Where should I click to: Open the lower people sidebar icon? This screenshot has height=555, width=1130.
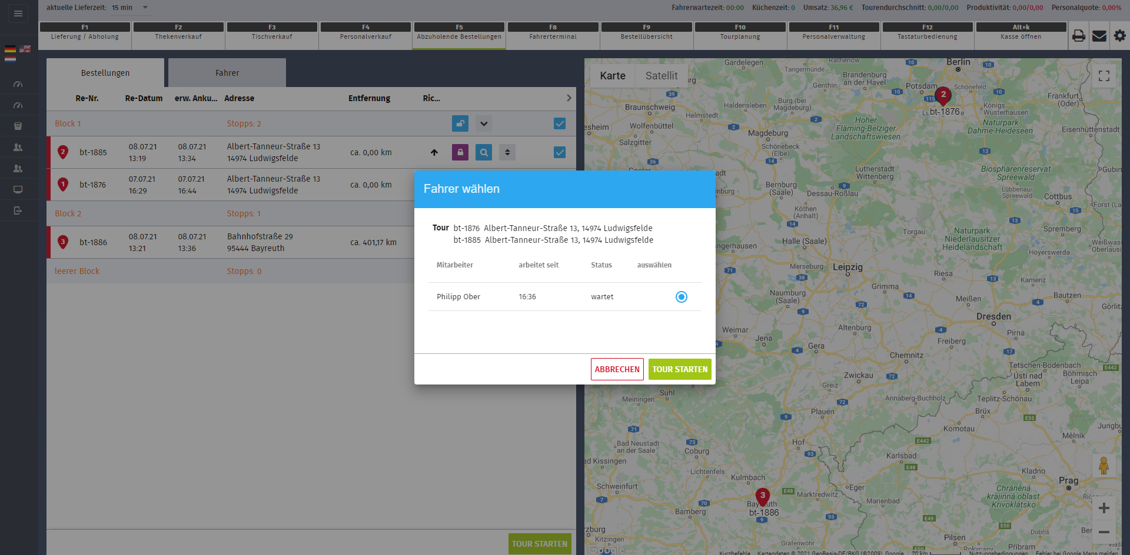pyautogui.click(x=18, y=168)
